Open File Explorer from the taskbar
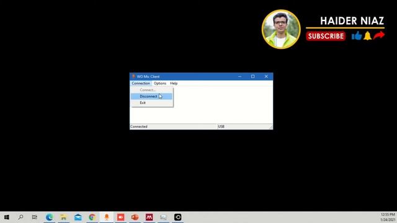The height and width of the screenshot is (223, 397). coord(63,217)
